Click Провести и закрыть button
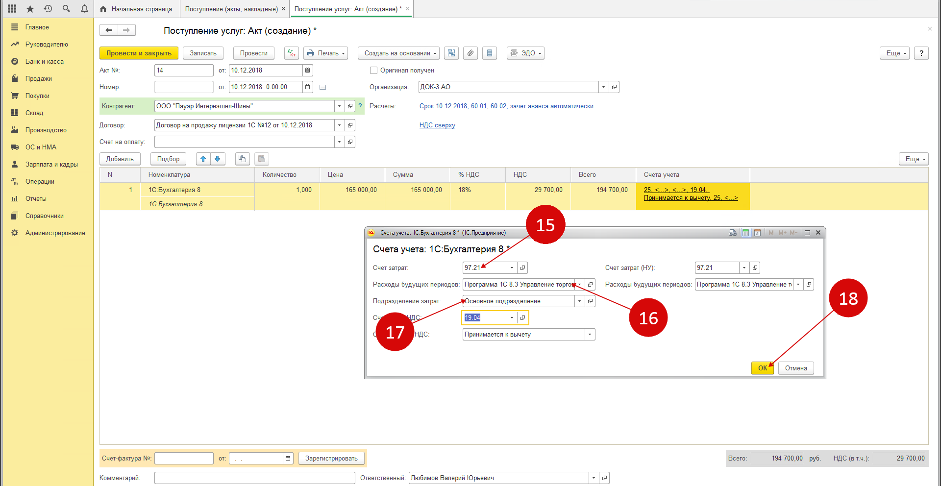941x486 pixels. click(139, 53)
